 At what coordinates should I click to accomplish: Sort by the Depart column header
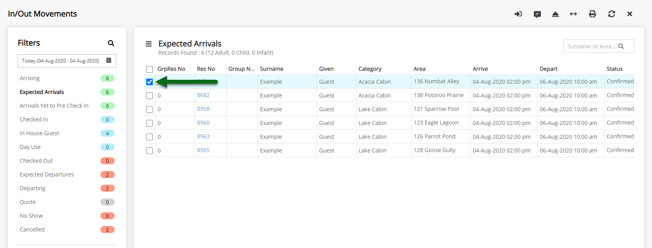(548, 69)
